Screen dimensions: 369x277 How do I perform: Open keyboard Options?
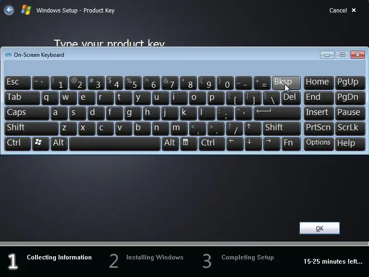[x=319, y=144]
